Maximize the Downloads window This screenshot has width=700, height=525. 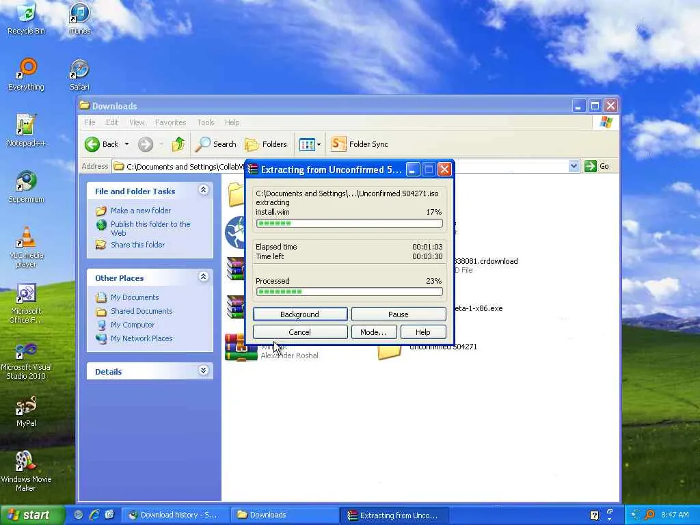595,106
